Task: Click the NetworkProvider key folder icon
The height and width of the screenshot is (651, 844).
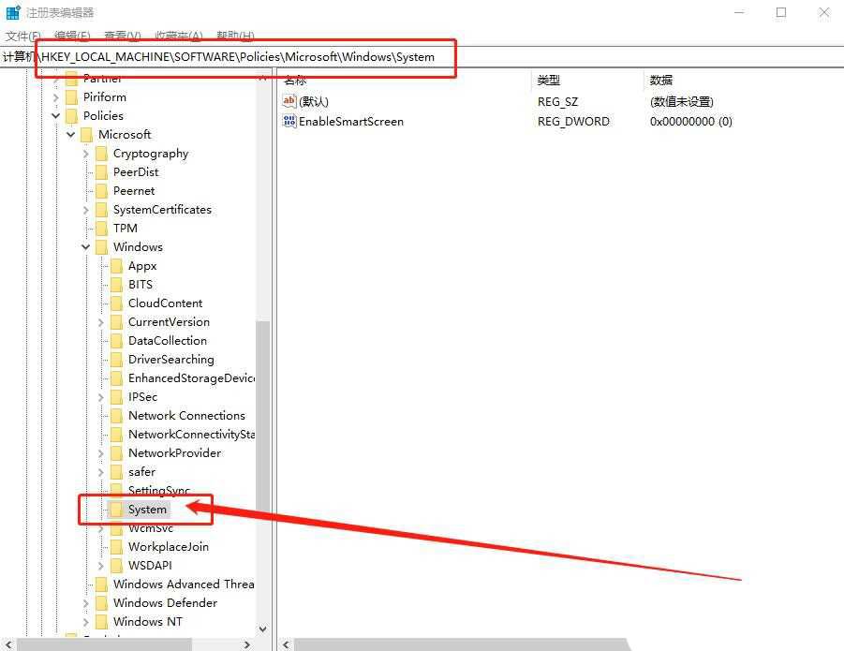Action: [116, 452]
